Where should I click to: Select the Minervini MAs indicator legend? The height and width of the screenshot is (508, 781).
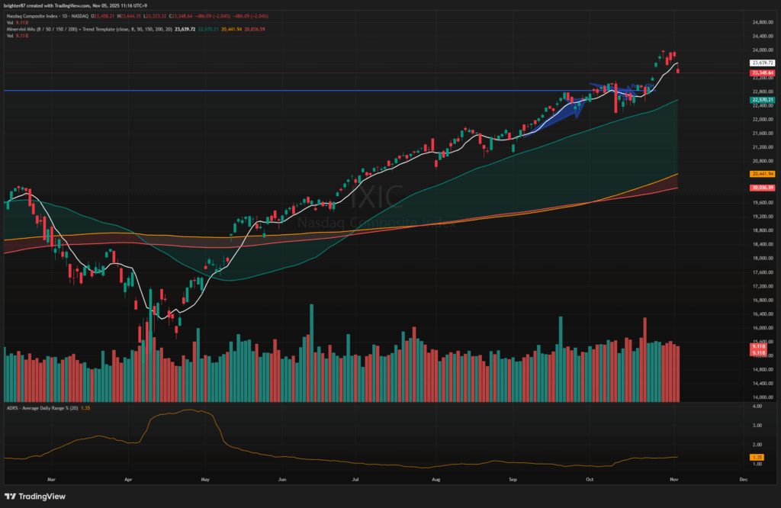(x=46, y=29)
